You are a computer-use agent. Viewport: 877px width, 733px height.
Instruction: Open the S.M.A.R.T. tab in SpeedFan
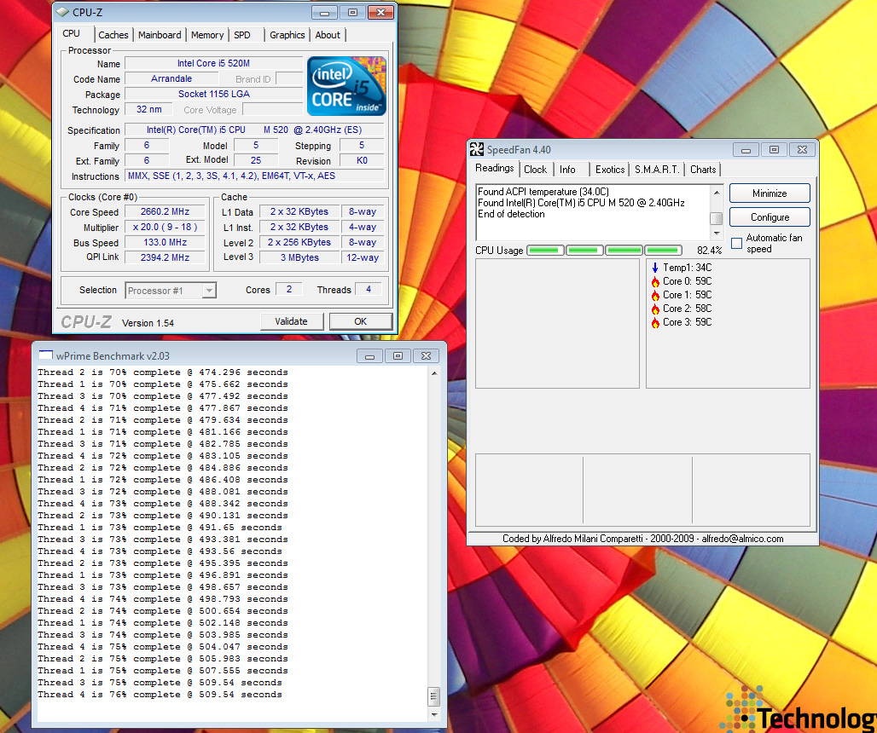pyautogui.click(x=657, y=170)
